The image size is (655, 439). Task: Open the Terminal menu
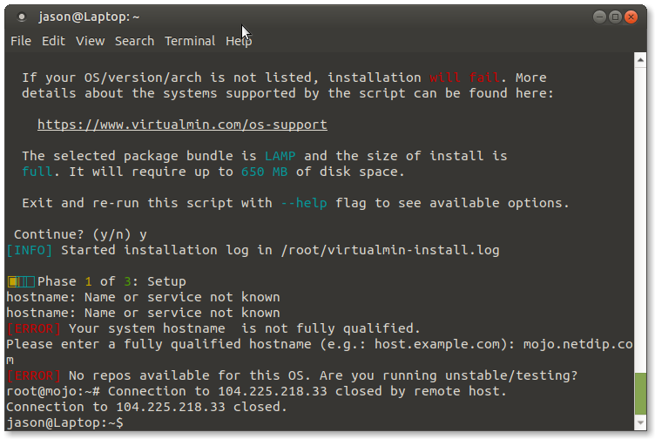190,41
